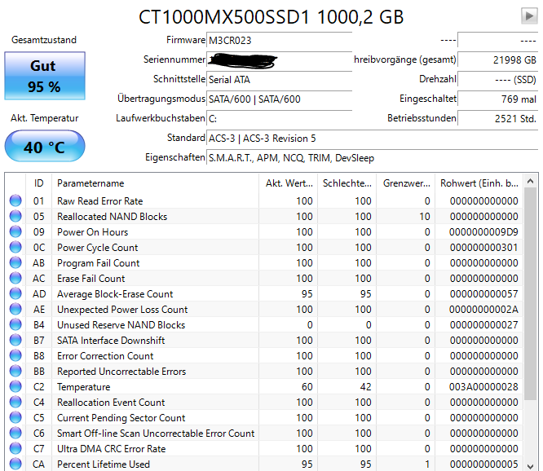Click the scroll-up arrow of the attribute list
The height and width of the screenshot is (471, 543).
click(x=530, y=181)
